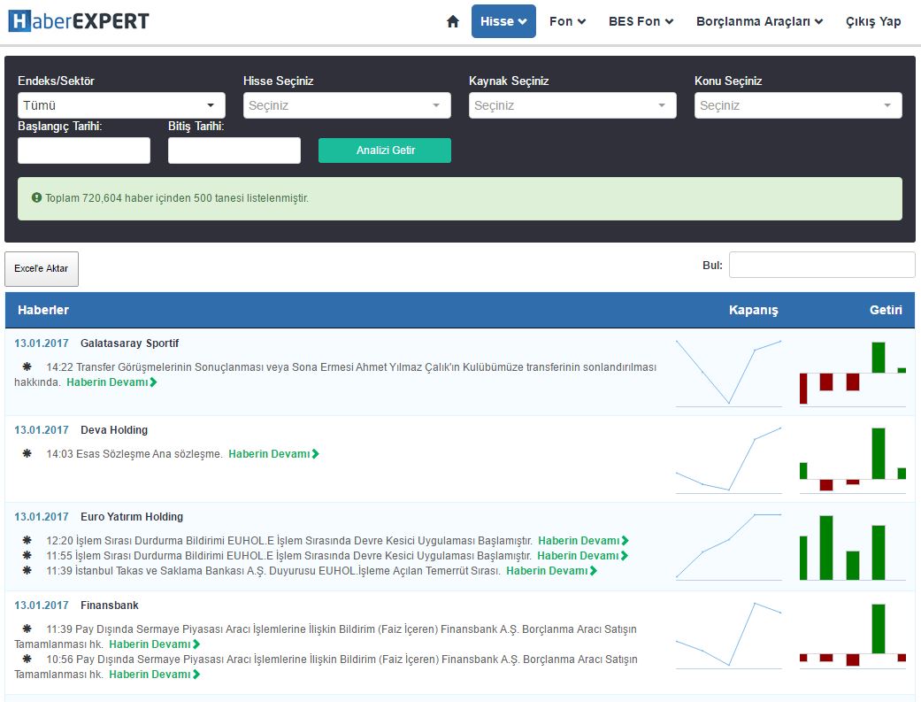Focus the Bitiş Tarihi date field
This screenshot has height=702, width=921.
click(234, 150)
